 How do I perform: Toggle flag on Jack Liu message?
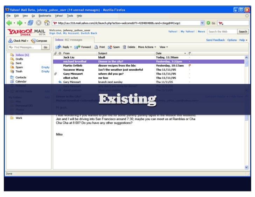189,57
